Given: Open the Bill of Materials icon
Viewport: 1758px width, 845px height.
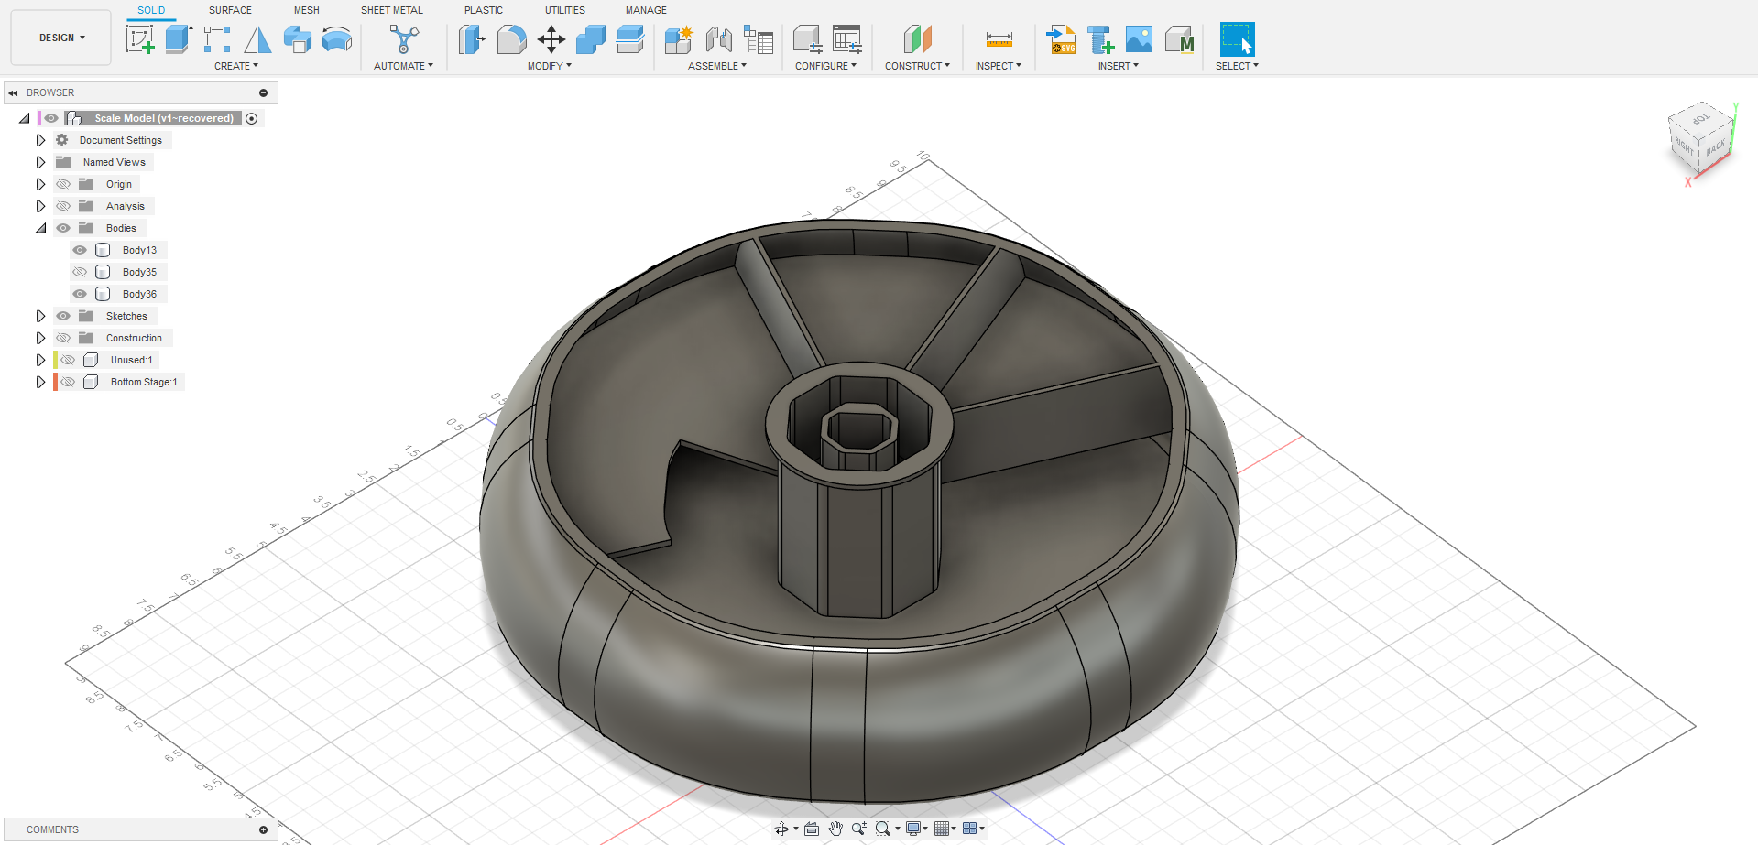Looking at the screenshot, I should click(759, 39).
